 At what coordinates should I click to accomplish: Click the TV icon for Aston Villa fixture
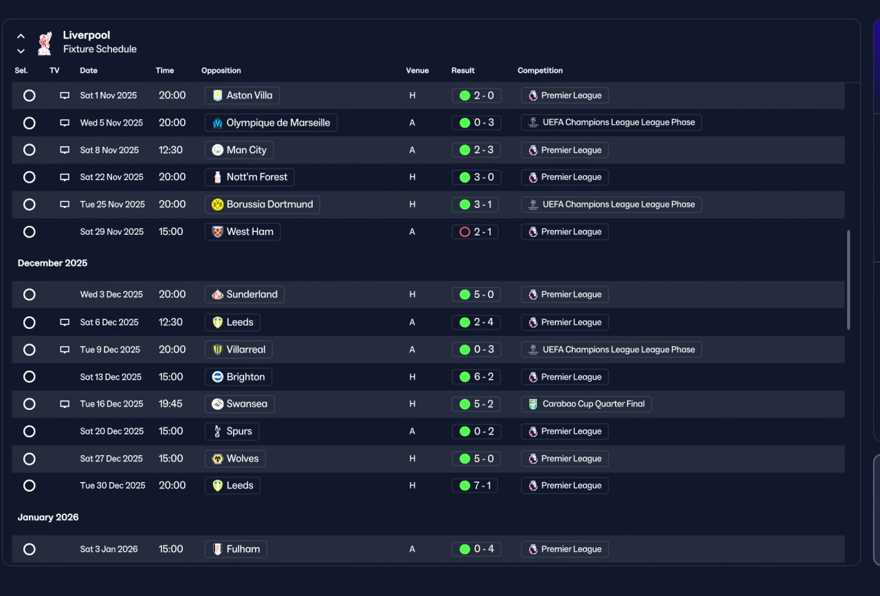tap(65, 95)
